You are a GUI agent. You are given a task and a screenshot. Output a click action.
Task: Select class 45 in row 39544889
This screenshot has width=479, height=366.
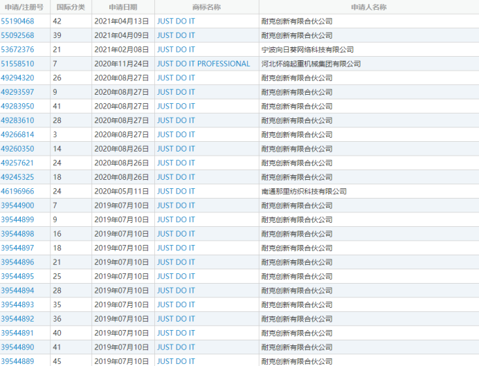click(57, 361)
